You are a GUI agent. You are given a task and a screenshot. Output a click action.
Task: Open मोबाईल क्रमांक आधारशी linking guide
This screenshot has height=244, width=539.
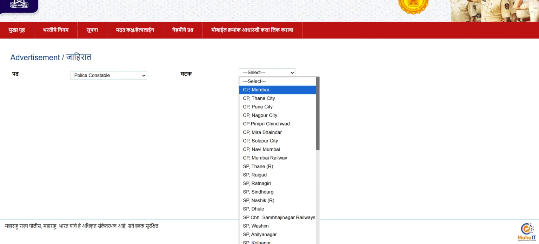[x=252, y=30]
